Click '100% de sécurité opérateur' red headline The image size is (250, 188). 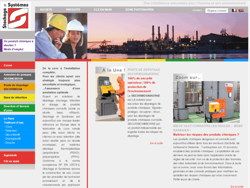point(141,85)
